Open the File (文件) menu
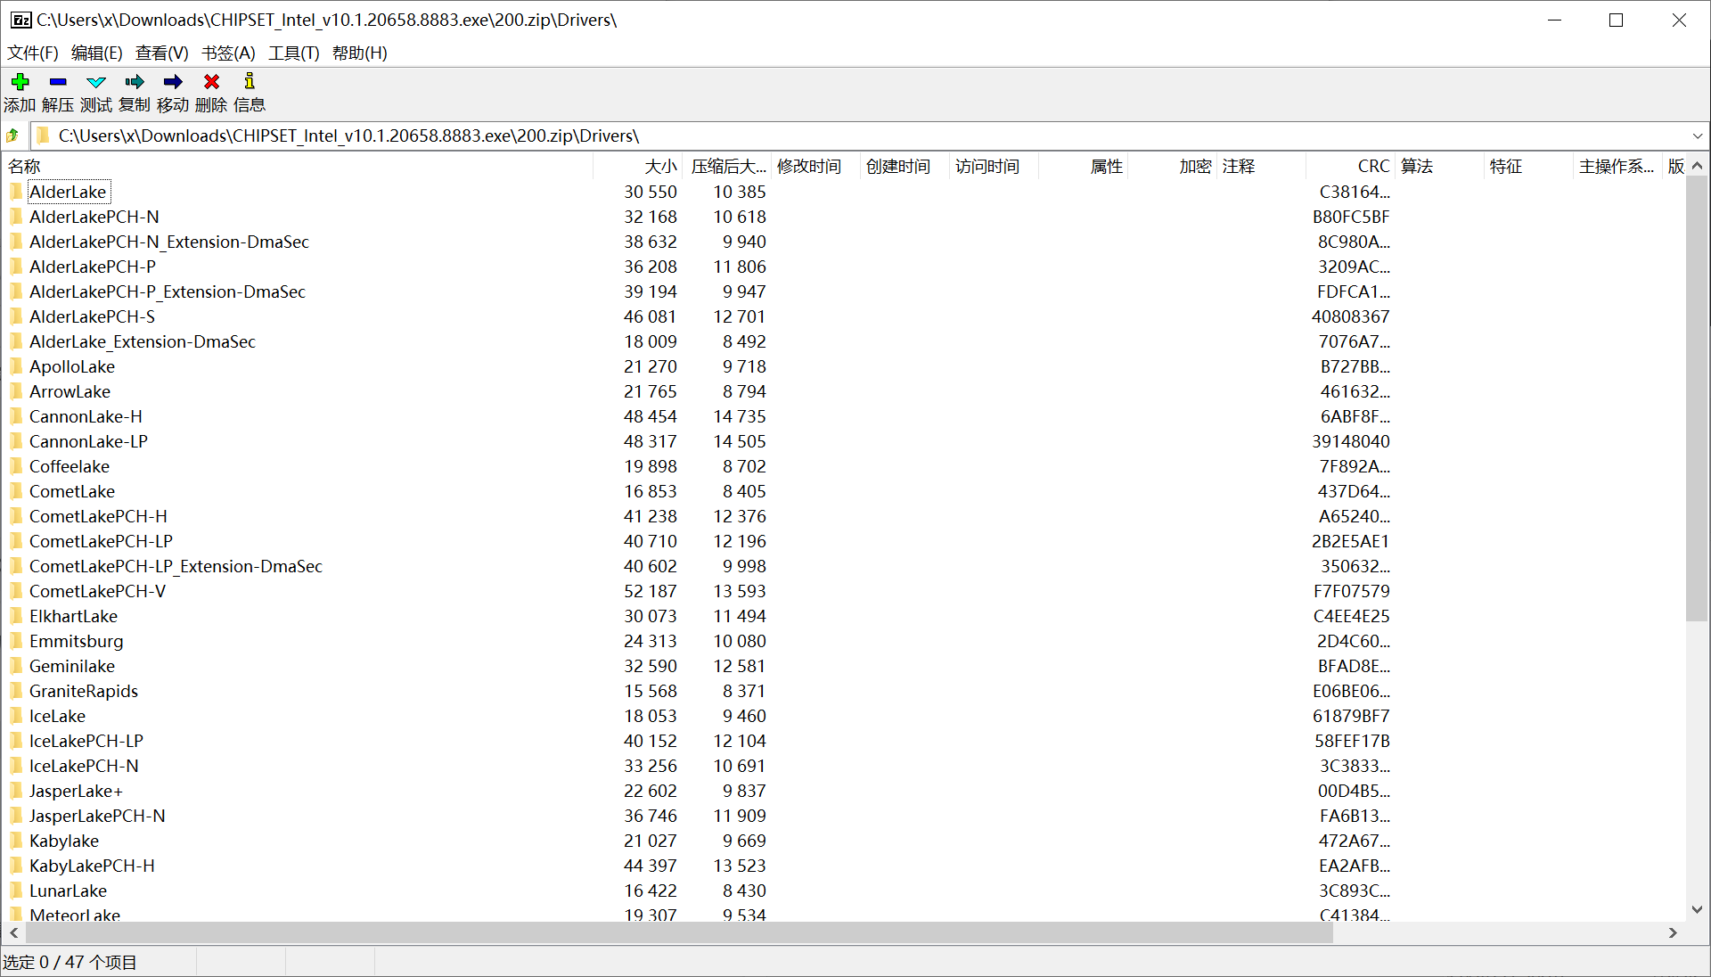Screen dimensions: 1711x977 33,53
